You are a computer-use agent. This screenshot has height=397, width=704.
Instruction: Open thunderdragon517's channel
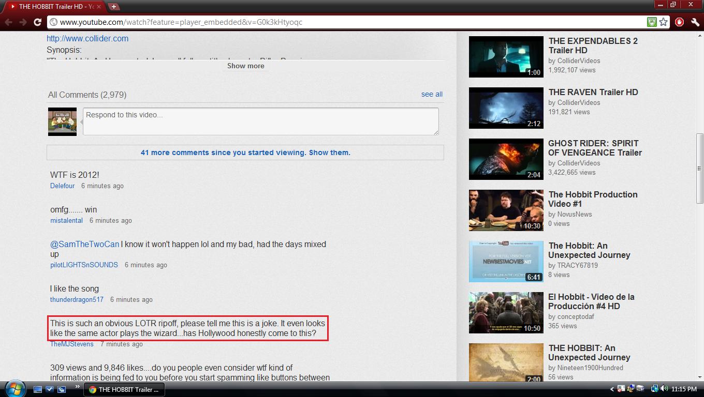click(x=77, y=299)
